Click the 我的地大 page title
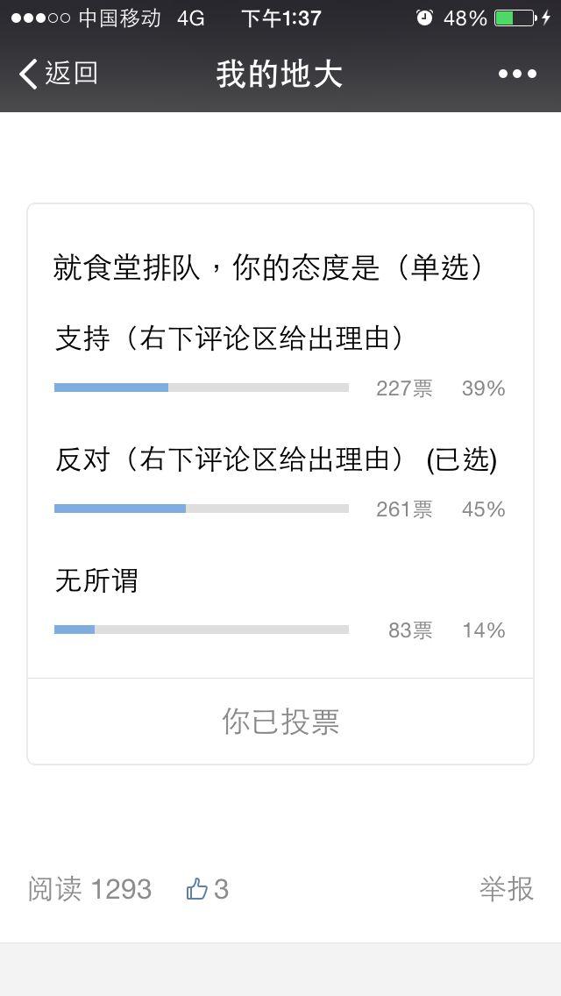This screenshot has width=561, height=996. [x=280, y=75]
